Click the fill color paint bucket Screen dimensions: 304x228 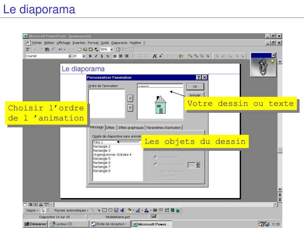click(129, 210)
